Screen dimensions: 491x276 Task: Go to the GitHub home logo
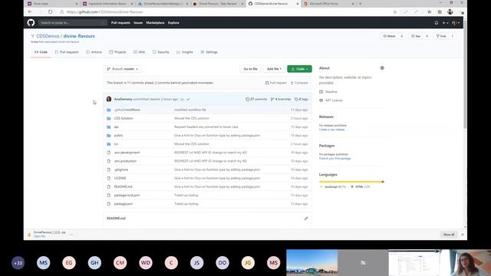click(31, 22)
